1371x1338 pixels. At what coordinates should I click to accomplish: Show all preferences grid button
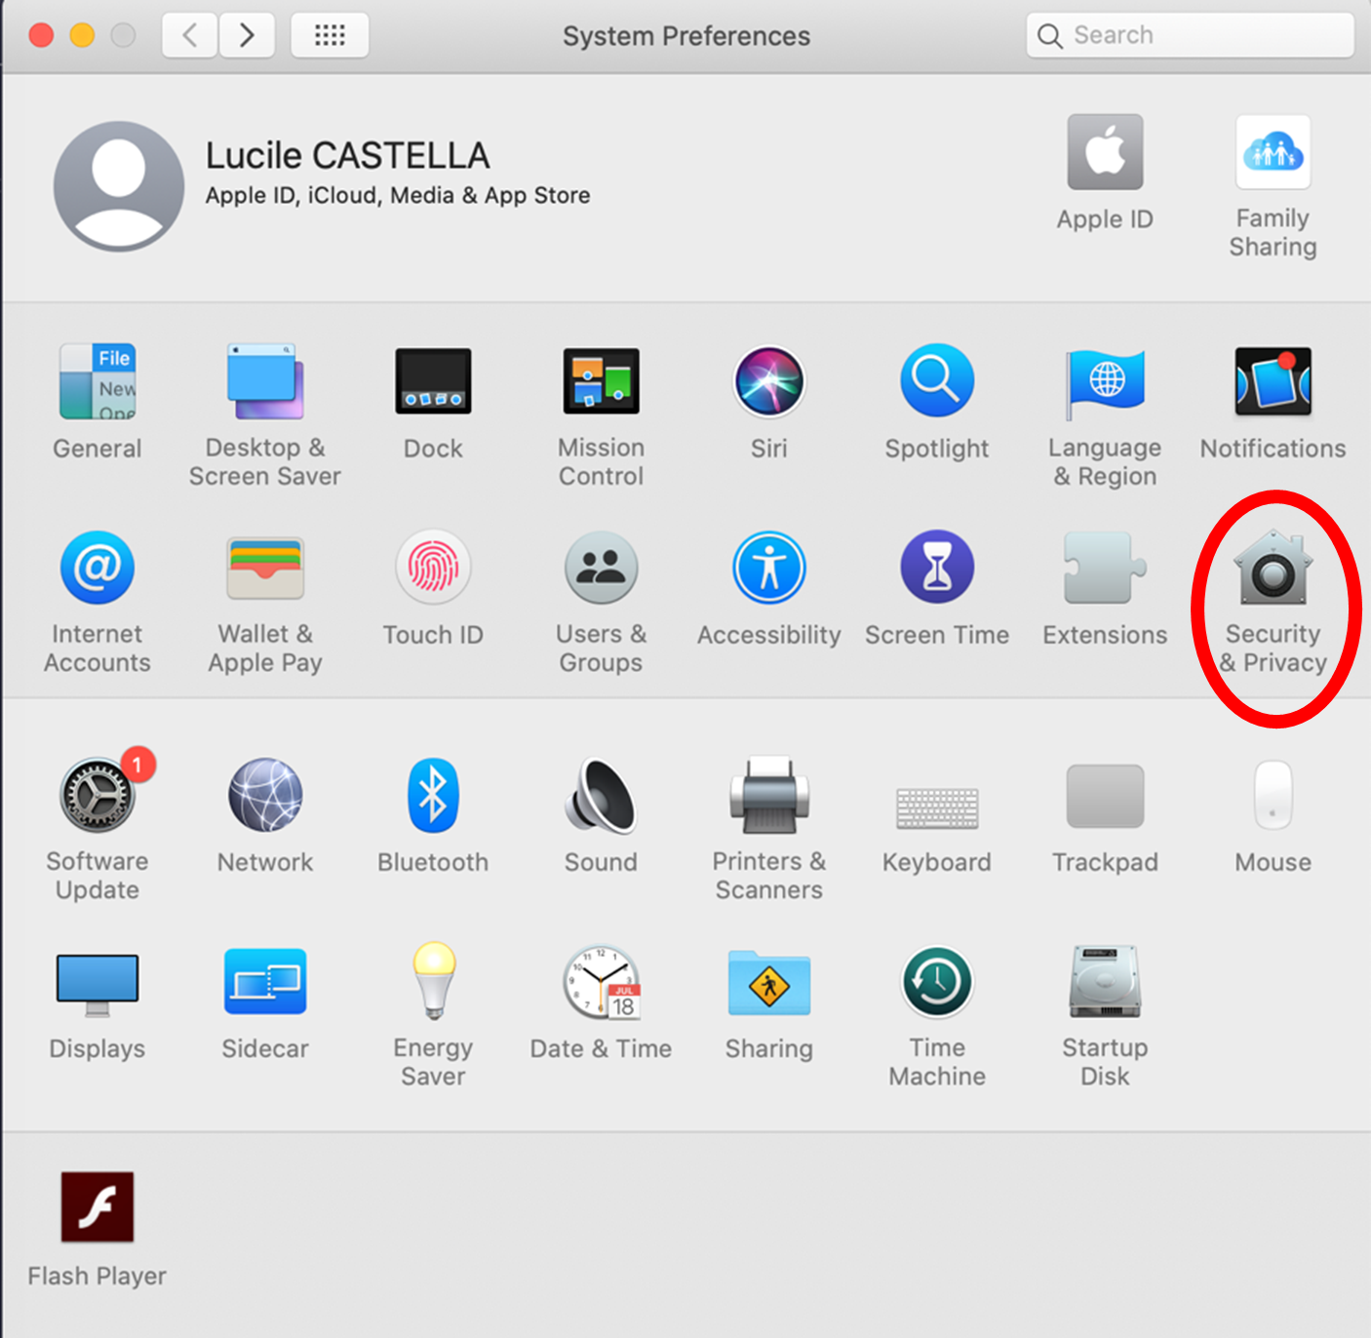(x=330, y=36)
